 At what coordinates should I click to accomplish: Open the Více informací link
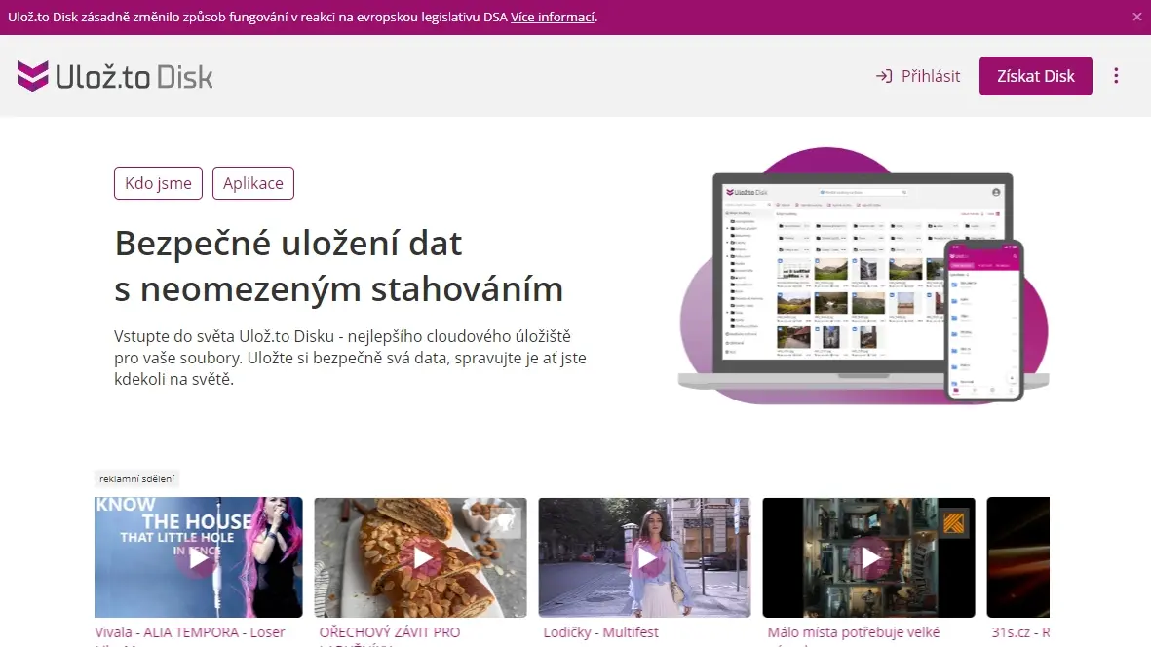pos(553,17)
